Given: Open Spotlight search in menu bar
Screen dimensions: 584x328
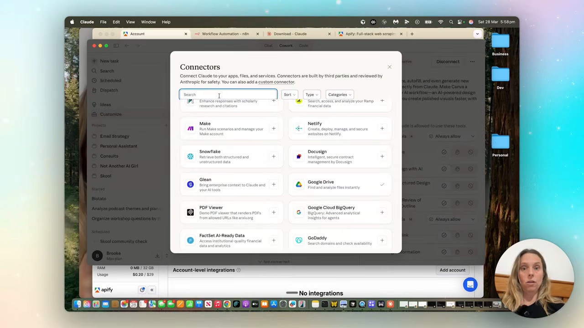Looking at the screenshot, I should (451, 22).
